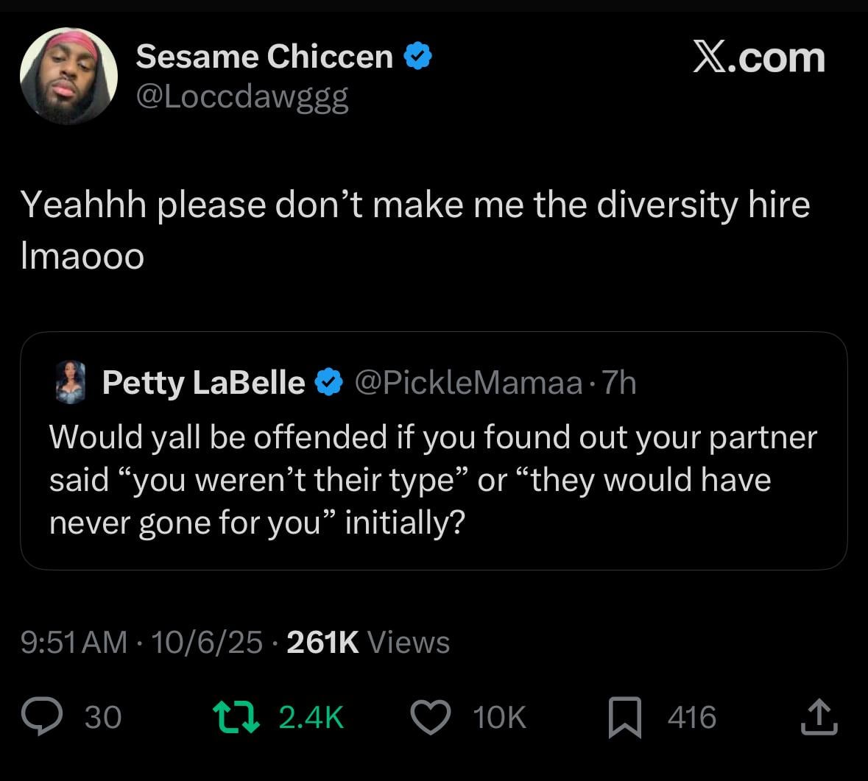Click the X.com logo text
Viewport: 868px width, 781px height.
[x=758, y=58]
